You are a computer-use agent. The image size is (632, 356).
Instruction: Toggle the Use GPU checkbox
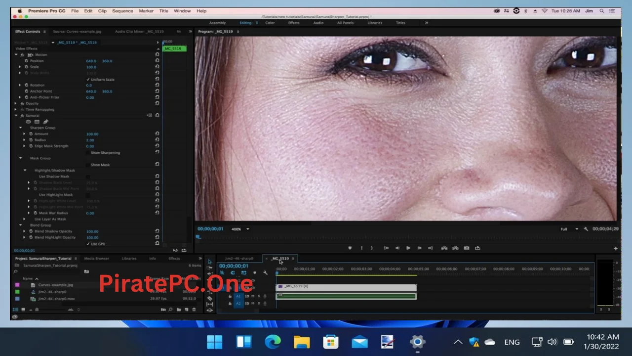88,244
